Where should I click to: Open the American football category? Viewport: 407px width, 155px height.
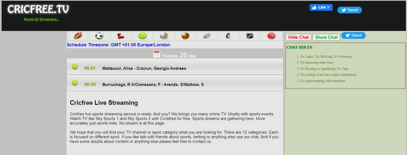point(78,36)
